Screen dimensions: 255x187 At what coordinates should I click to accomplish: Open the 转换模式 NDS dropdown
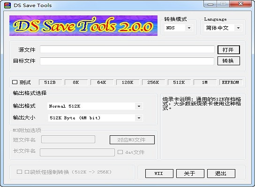pos(179,28)
